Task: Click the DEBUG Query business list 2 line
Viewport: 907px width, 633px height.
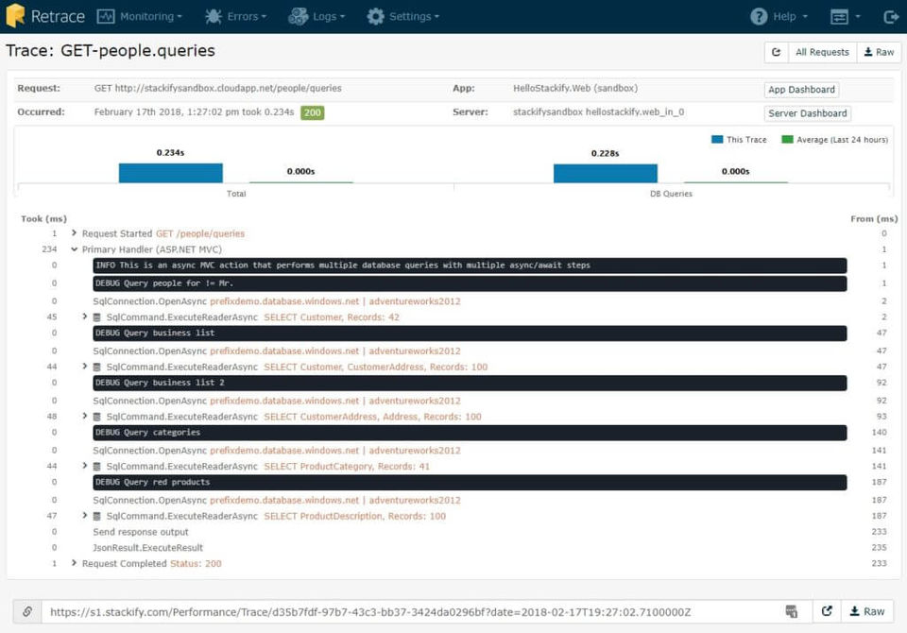Action: coord(470,383)
